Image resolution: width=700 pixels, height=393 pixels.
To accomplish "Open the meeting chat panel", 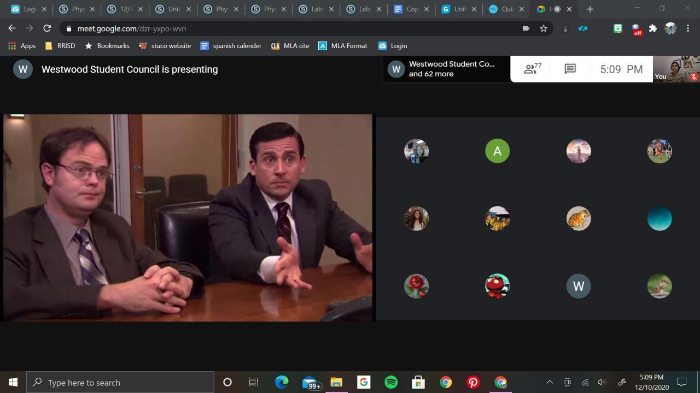I will coord(570,69).
